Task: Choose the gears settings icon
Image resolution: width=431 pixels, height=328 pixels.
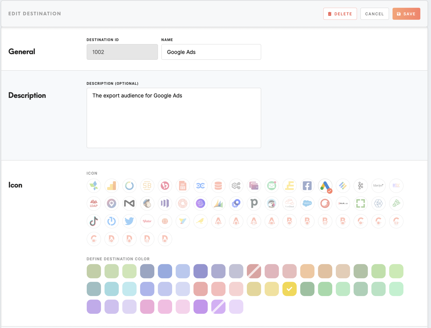Action: [236, 186]
